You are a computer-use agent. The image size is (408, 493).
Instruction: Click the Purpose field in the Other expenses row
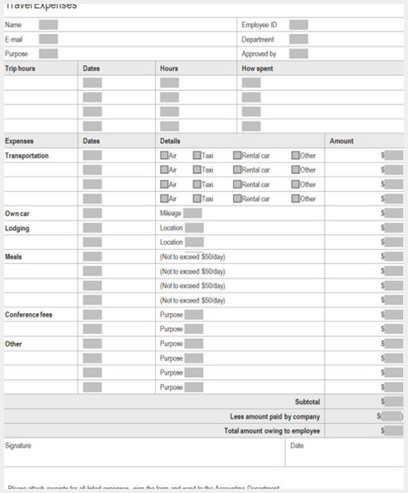(x=194, y=344)
